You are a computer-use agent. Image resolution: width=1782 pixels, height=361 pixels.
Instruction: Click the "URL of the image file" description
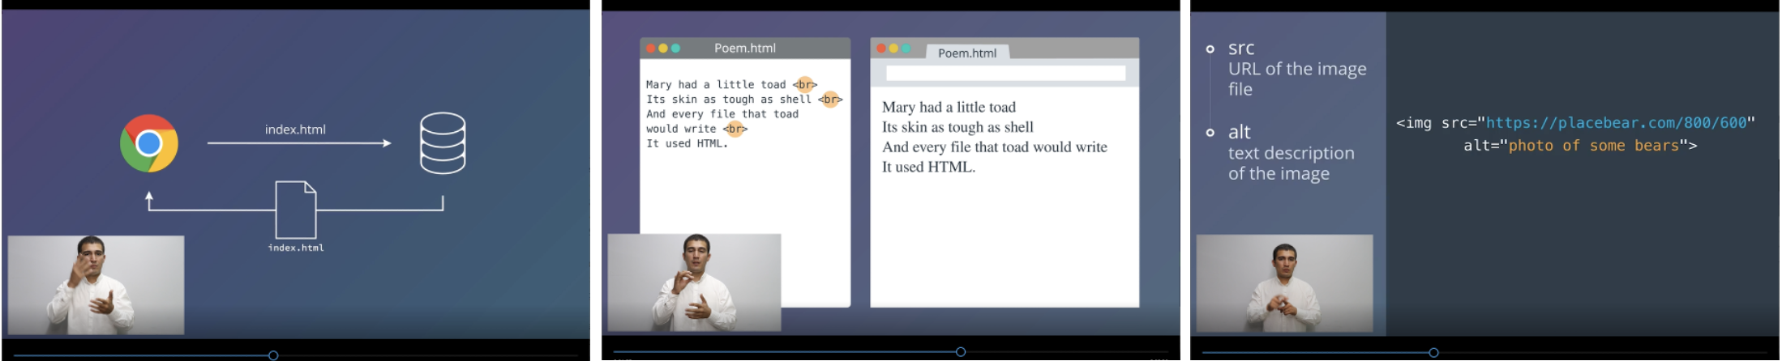click(1297, 79)
